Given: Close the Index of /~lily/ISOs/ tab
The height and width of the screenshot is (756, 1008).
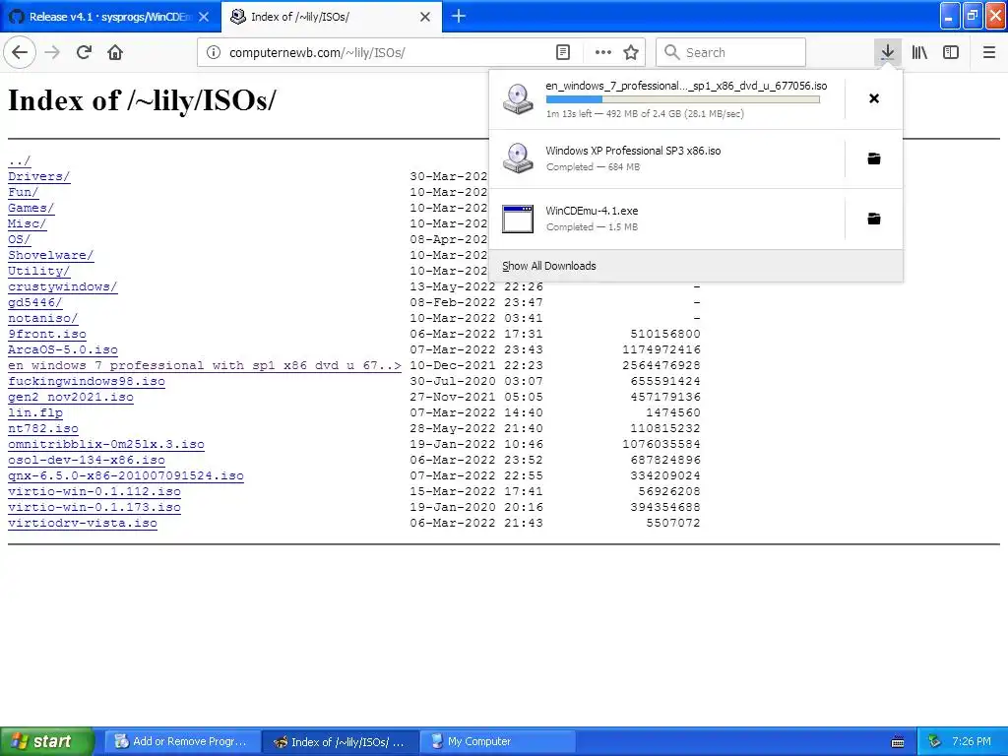Looking at the screenshot, I should pyautogui.click(x=425, y=17).
